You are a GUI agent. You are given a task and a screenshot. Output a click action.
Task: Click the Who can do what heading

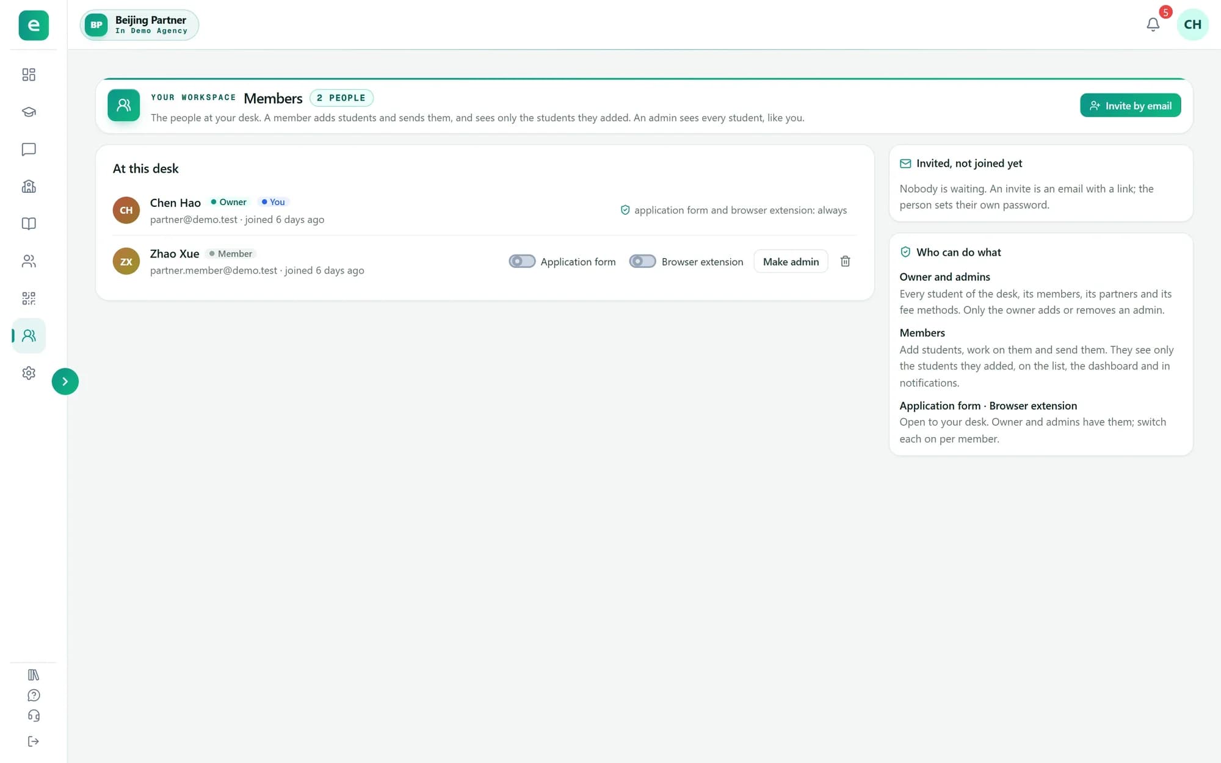(958, 252)
